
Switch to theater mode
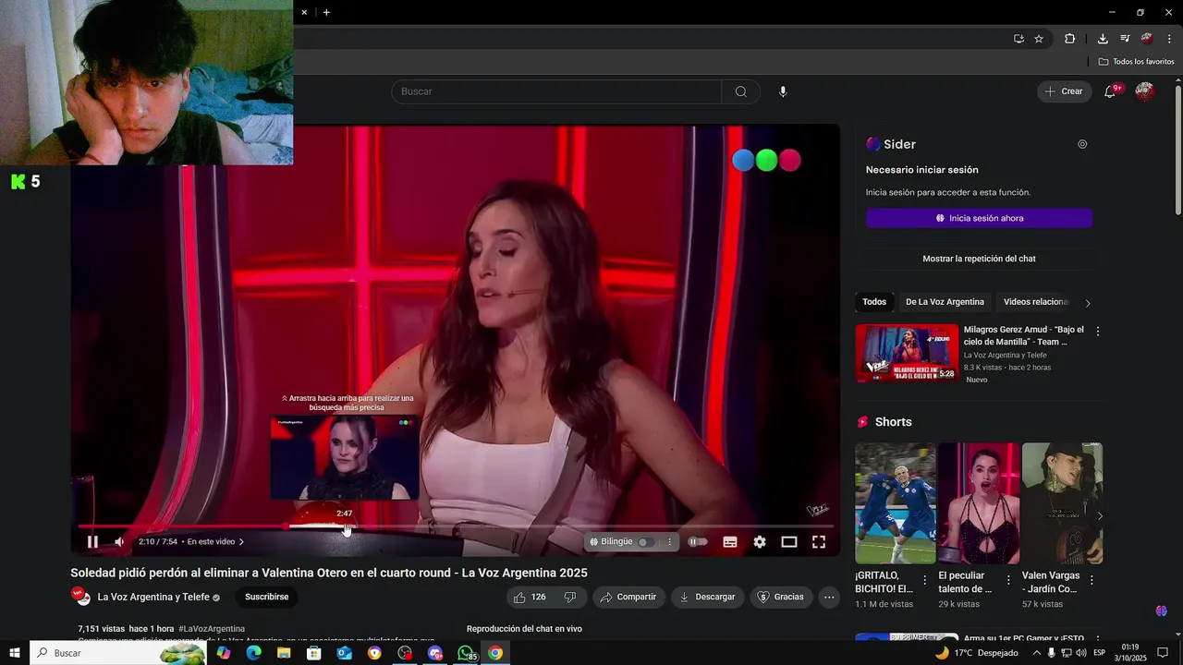point(789,542)
